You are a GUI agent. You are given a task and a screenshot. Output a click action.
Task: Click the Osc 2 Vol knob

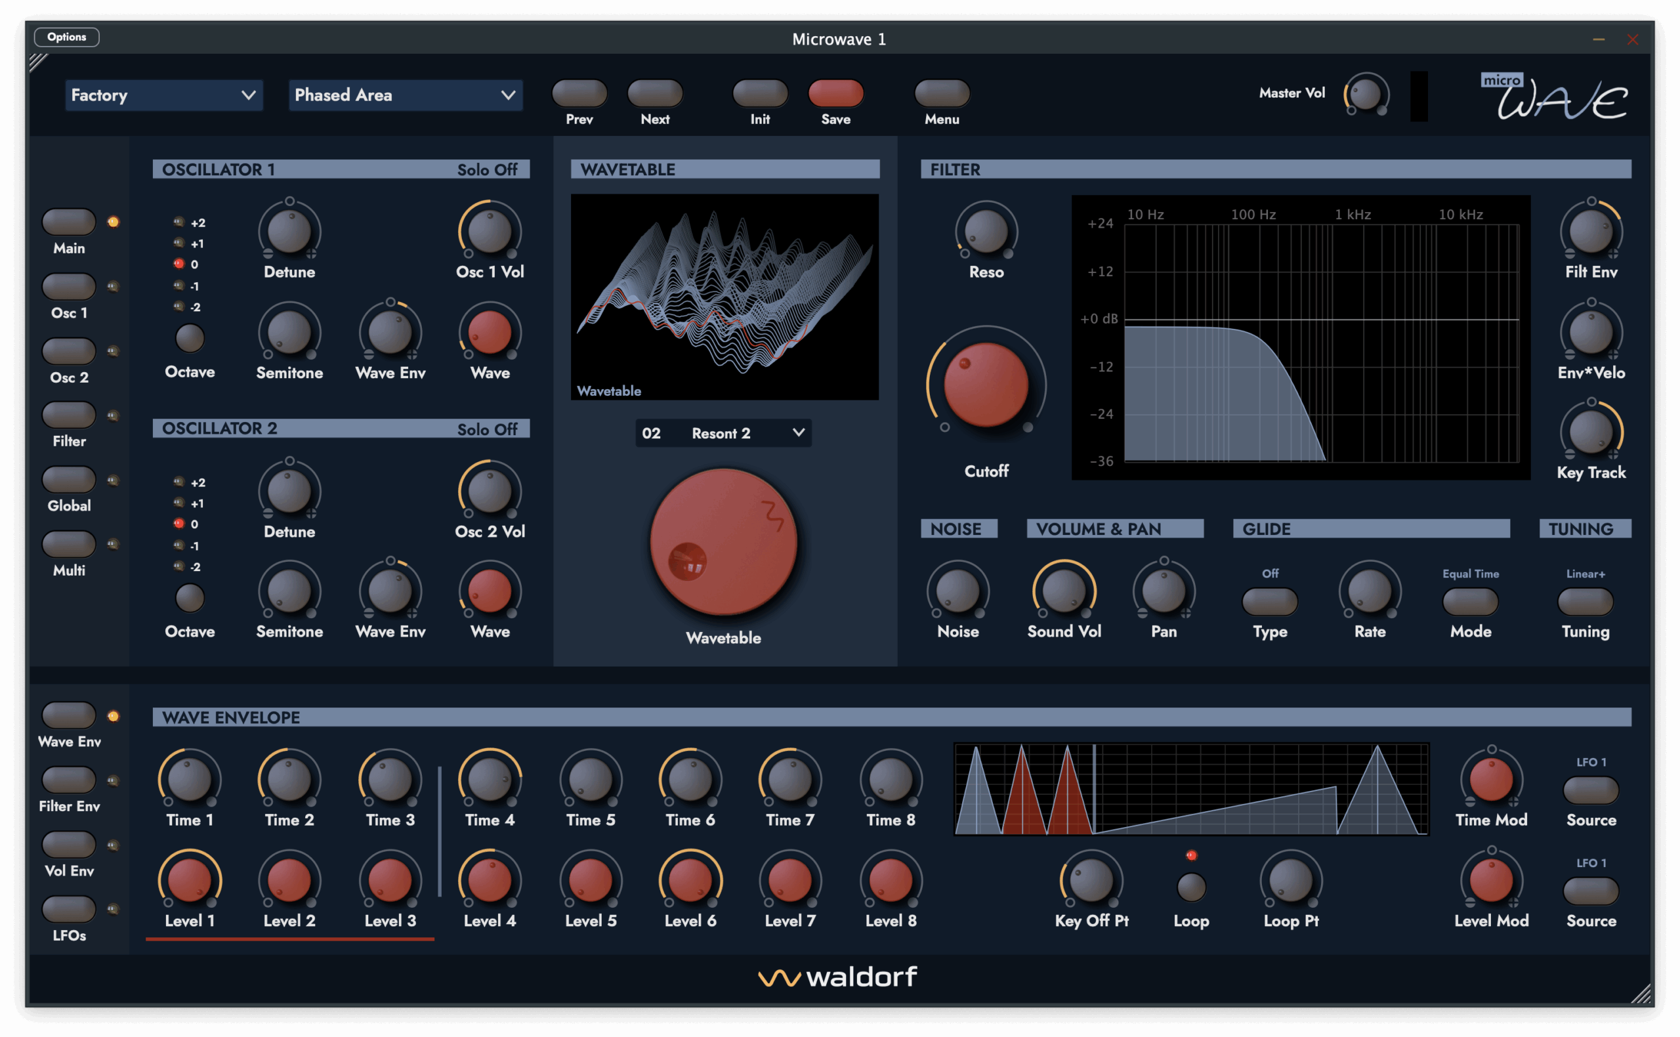(490, 491)
